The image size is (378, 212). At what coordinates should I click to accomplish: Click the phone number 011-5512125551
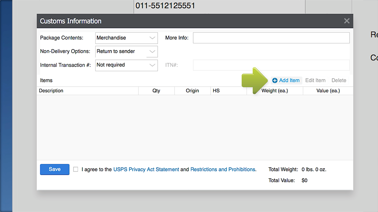click(x=165, y=6)
